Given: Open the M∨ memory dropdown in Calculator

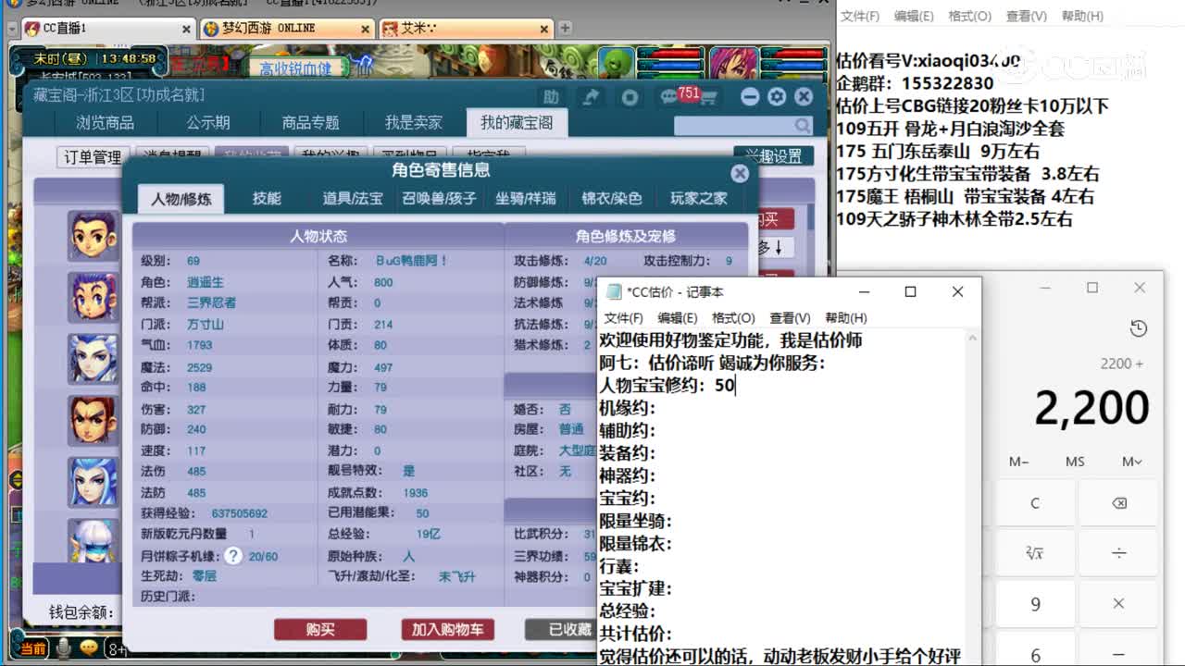Looking at the screenshot, I should (1132, 461).
